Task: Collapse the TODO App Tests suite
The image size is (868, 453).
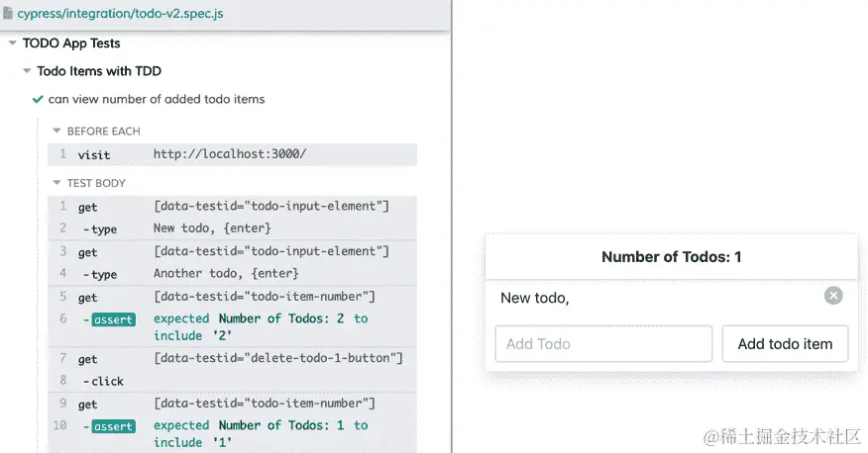Action: [12, 43]
